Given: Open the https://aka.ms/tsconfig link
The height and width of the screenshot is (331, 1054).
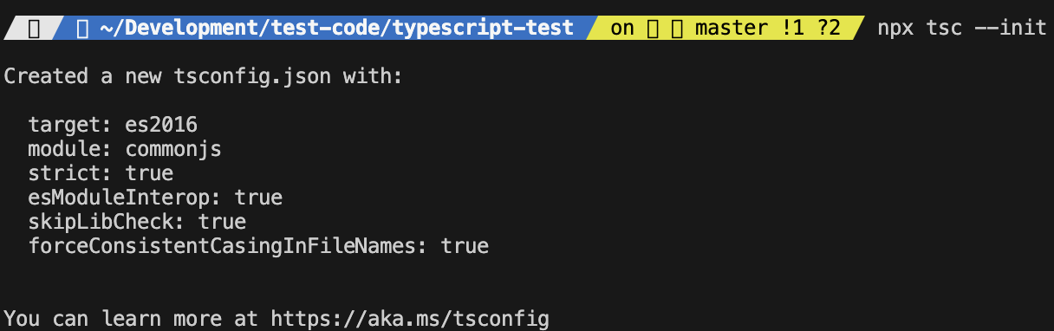Looking at the screenshot, I should [x=410, y=319].
